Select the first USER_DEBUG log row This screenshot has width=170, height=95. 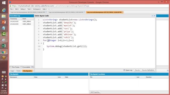click(22, 21)
